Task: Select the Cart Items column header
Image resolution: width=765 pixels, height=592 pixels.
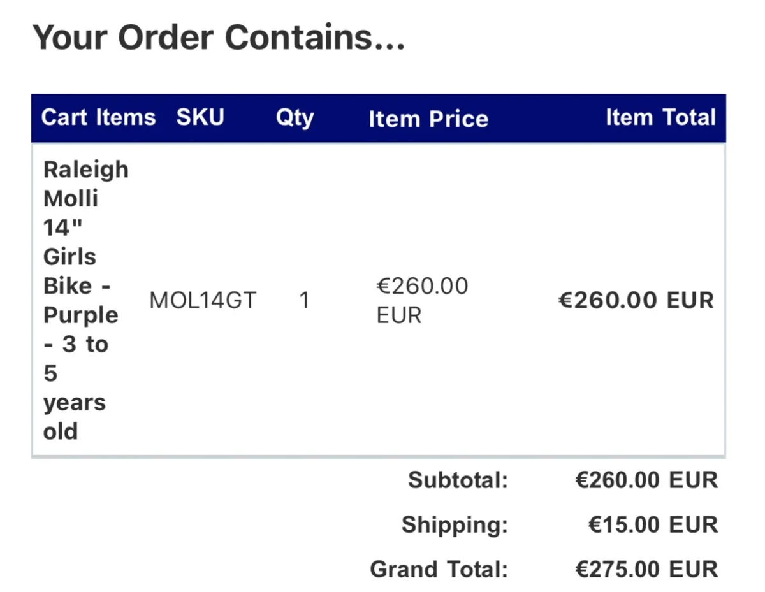Action: pyautogui.click(x=98, y=117)
